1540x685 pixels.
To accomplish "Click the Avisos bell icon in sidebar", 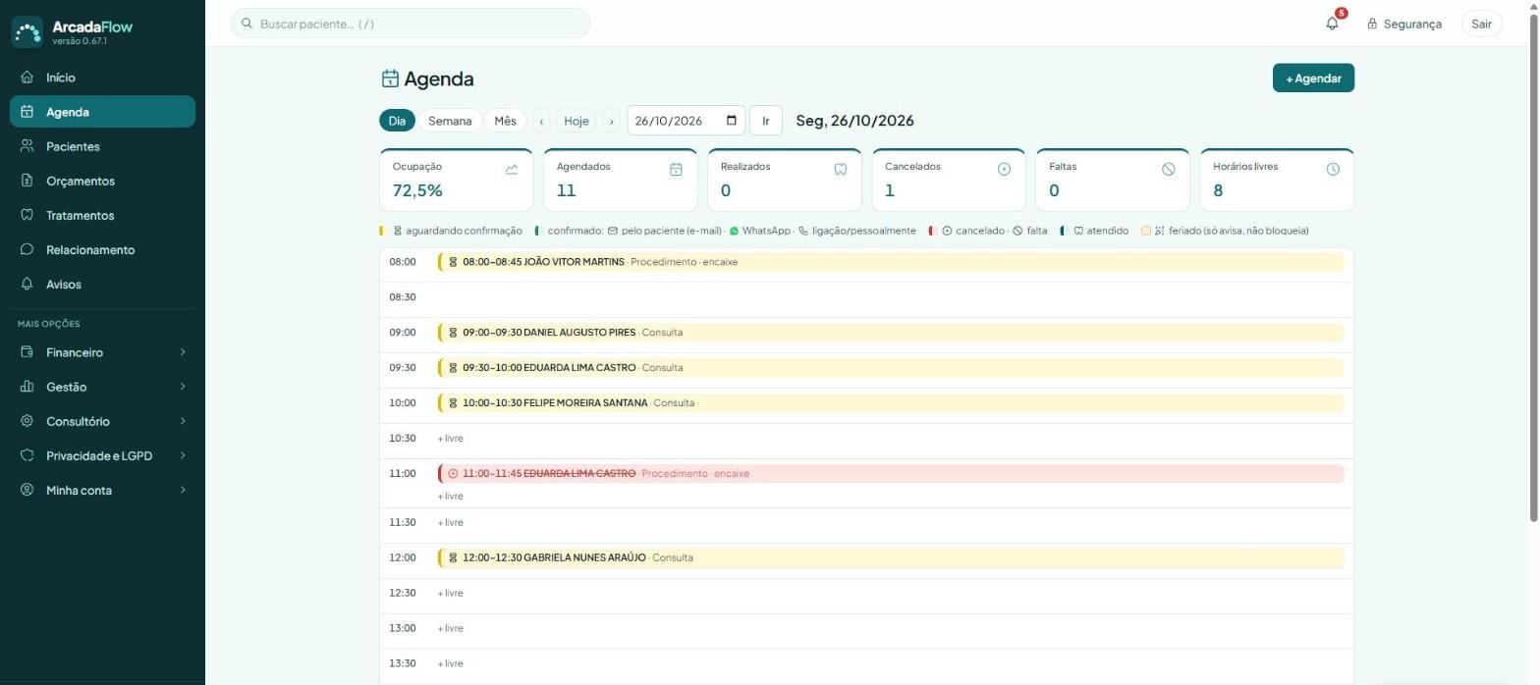I will click(x=27, y=283).
